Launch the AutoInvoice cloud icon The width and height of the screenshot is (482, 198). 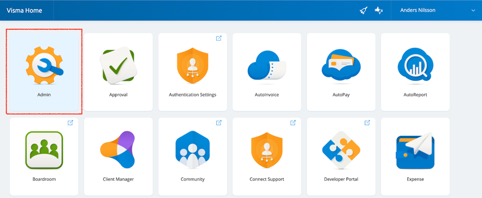click(267, 66)
